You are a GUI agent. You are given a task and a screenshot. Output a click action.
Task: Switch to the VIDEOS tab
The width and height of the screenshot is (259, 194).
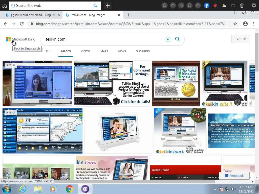point(85,51)
